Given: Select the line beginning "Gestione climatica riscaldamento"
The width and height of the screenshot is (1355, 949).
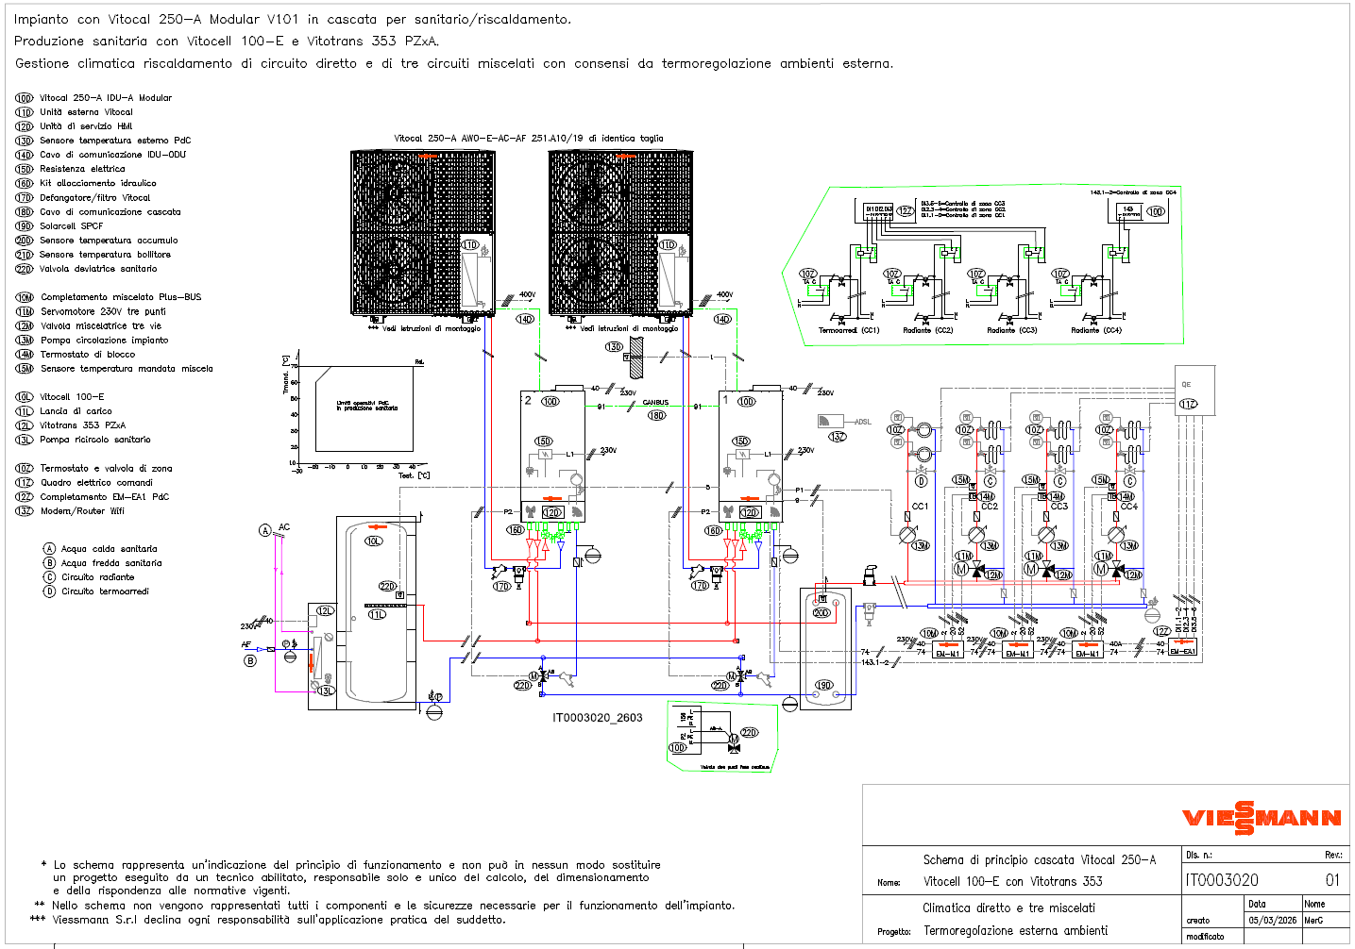Looking at the screenshot, I should click(x=454, y=64).
